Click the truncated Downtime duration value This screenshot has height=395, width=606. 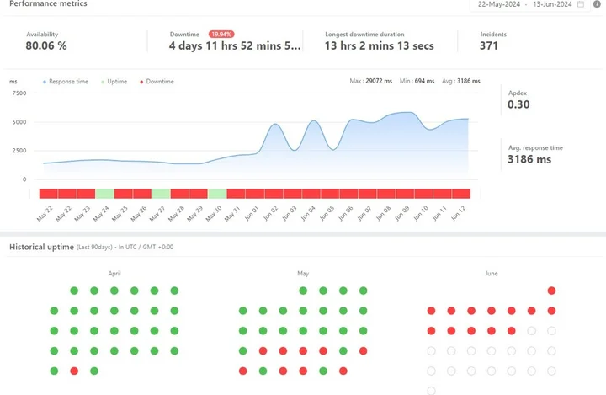[x=234, y=45]
